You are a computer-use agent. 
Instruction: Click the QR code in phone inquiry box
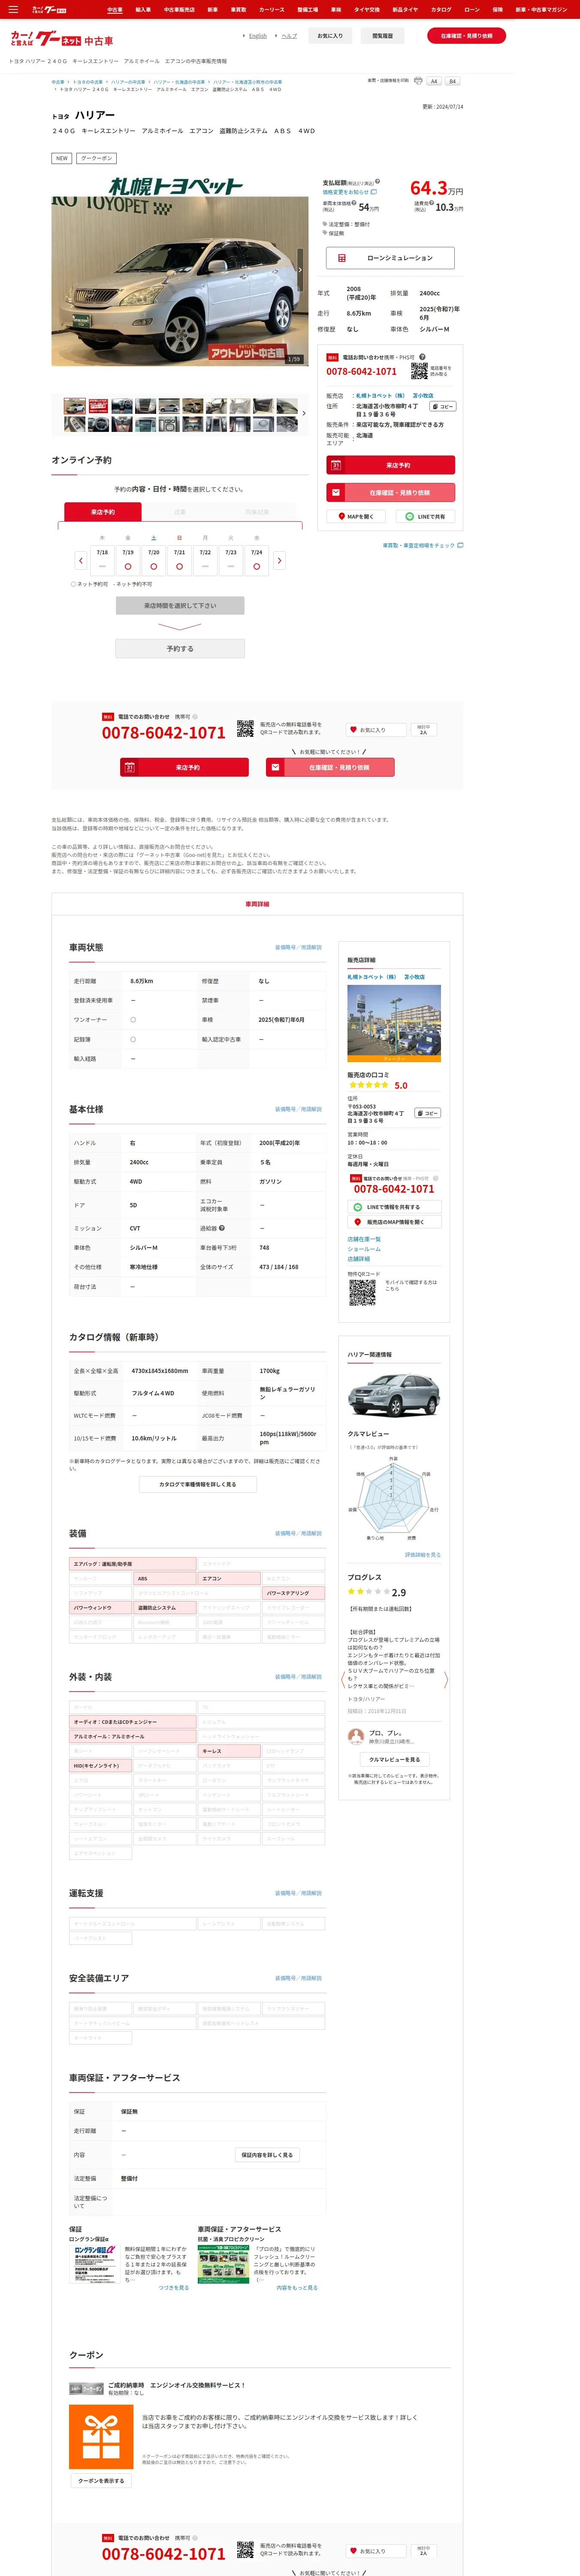[x=419, y=370]
